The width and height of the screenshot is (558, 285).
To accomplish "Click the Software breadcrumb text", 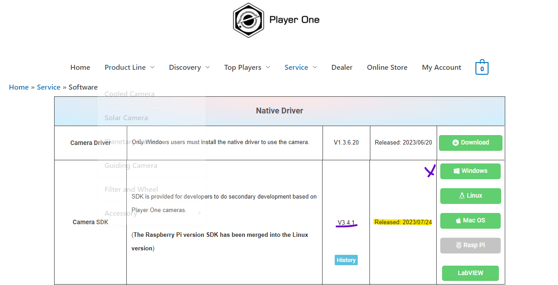I will tap(83, 87).
